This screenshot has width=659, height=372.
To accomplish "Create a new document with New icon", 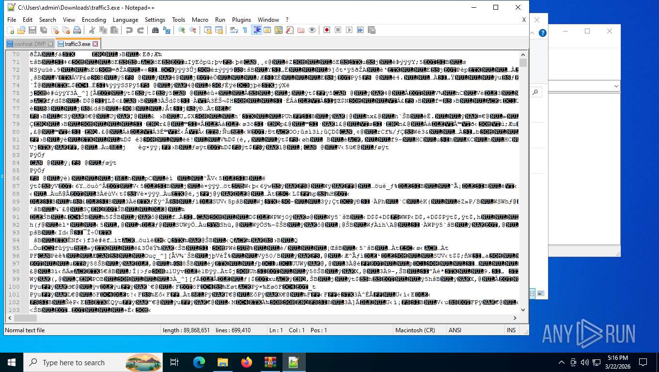I will coord(10,30).
